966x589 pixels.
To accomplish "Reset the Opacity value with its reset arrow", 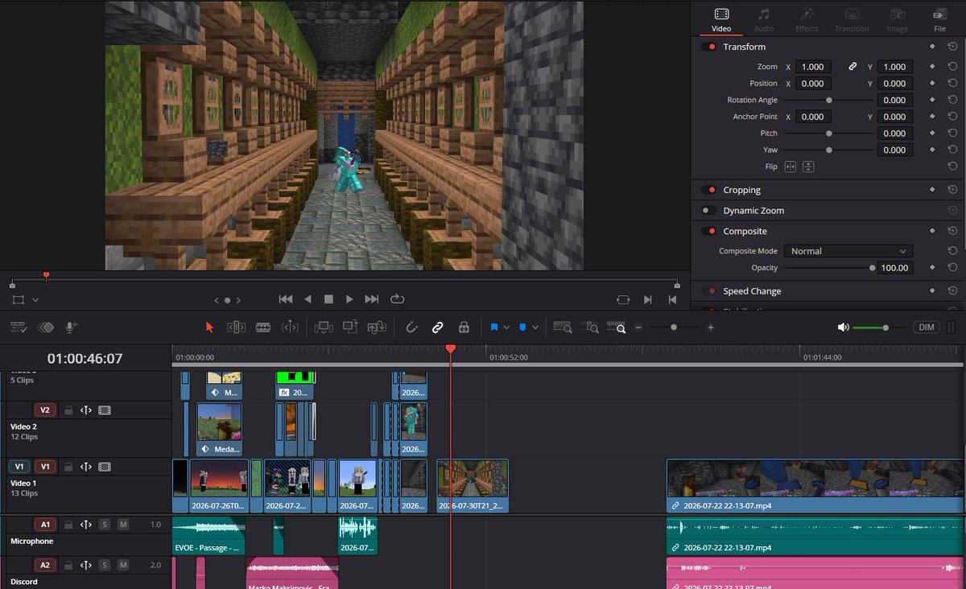I will click(952, 268).
